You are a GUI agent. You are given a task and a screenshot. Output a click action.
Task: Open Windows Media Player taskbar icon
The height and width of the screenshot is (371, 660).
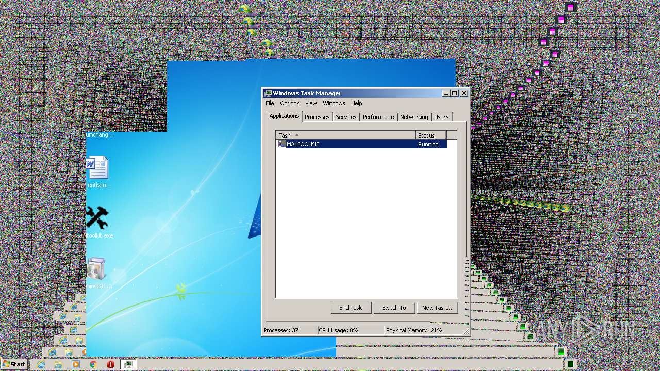(x=76, y=364)
